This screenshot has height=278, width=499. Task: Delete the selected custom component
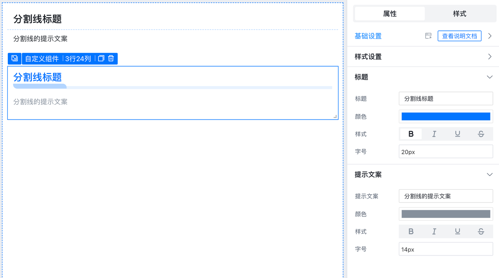[111, 58]
